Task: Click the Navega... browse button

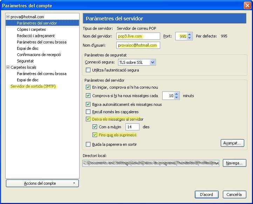Action: tap(234, 163)
